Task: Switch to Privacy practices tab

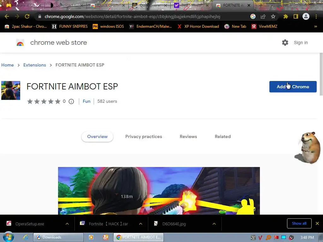Action: (x=144, y=137)
